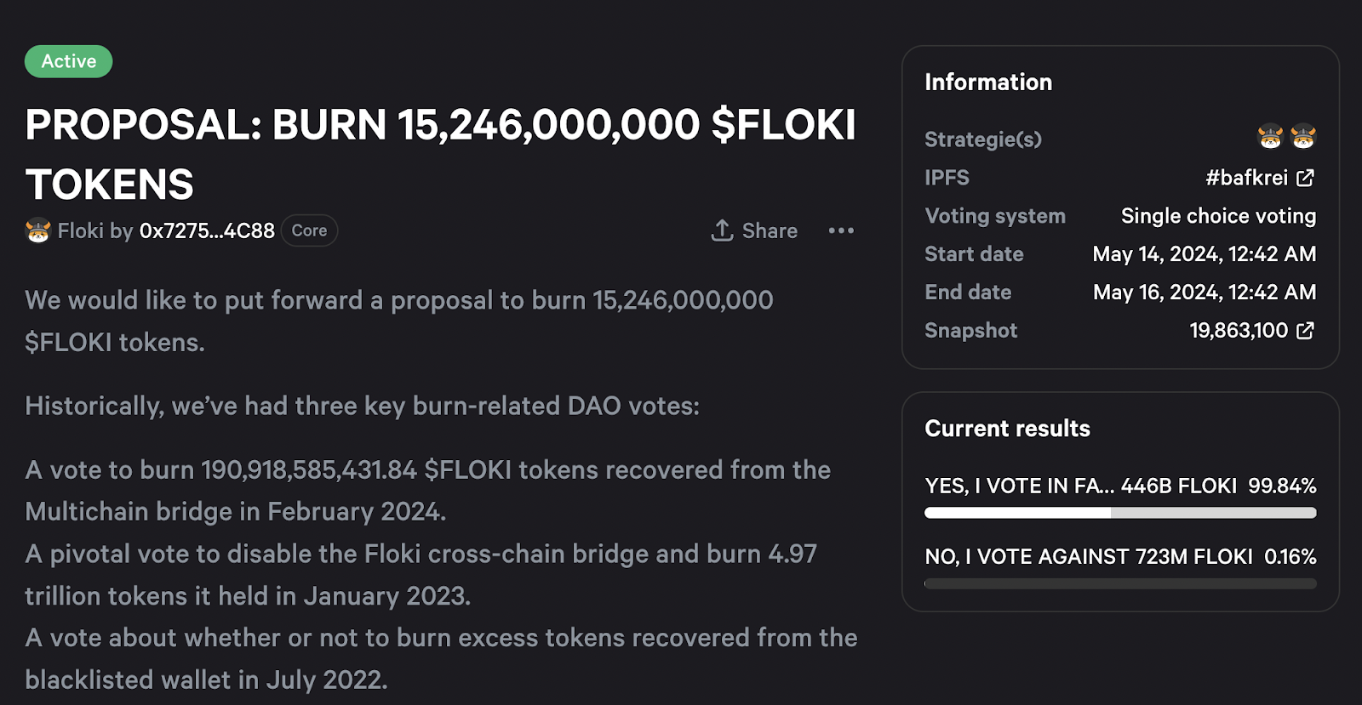
Task: Open the Snapshot block external link icon
Action: pos(1305,330)
